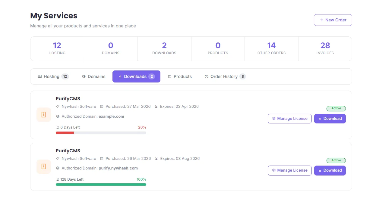Download PurifyCMS for purify.nywhash.com
The image size is (379, 202).
click(x=330, y=170)
